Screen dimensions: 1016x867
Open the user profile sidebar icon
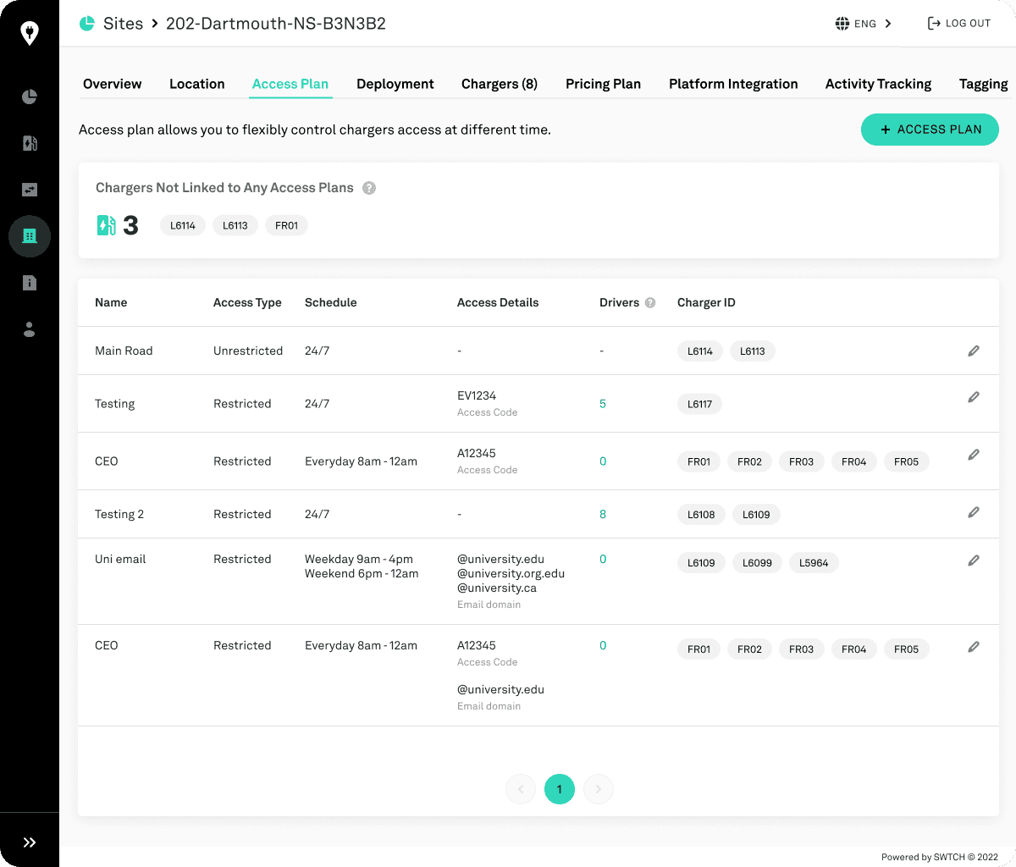[x=30, y=329]
